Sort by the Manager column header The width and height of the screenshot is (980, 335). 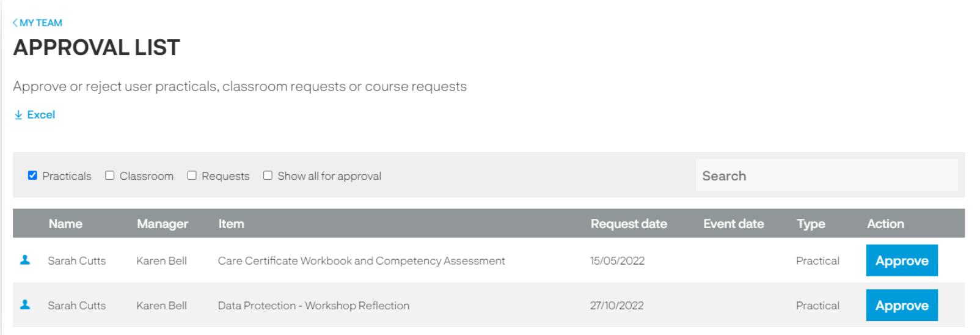point(163,224)
